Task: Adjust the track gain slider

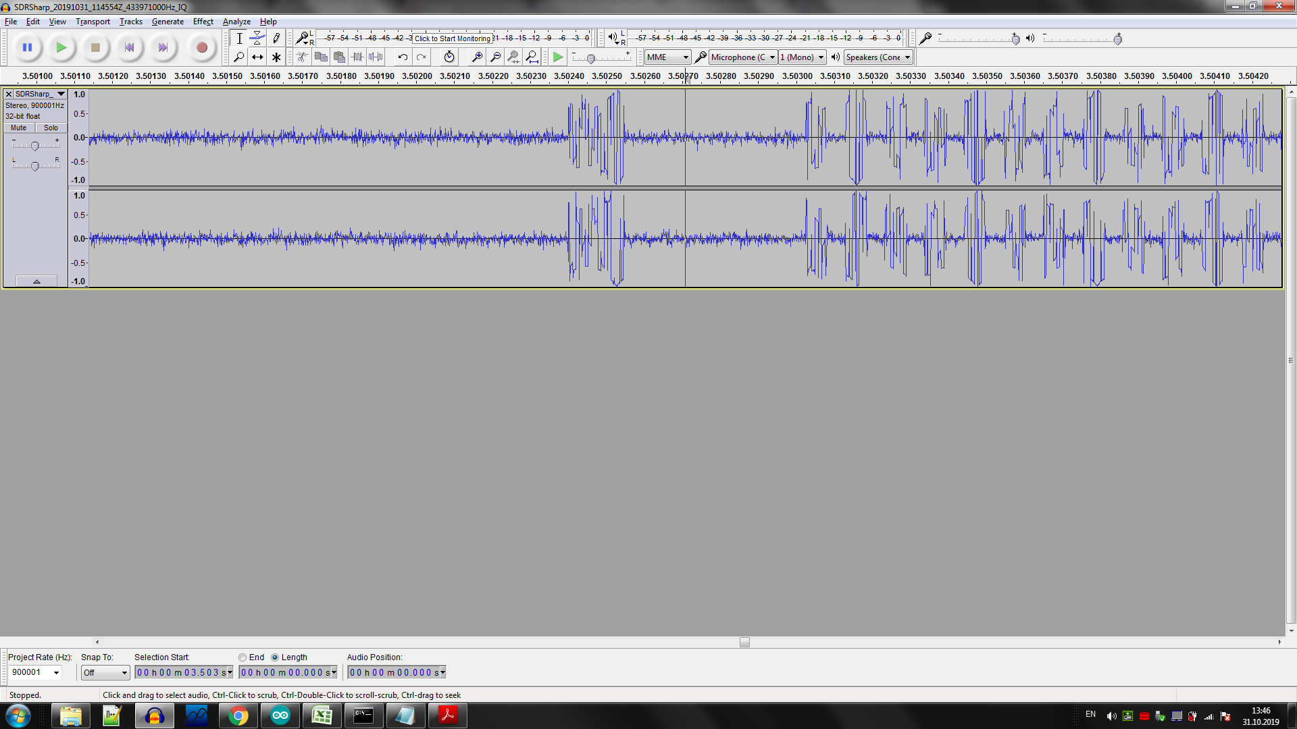Action: pos(35,146)
